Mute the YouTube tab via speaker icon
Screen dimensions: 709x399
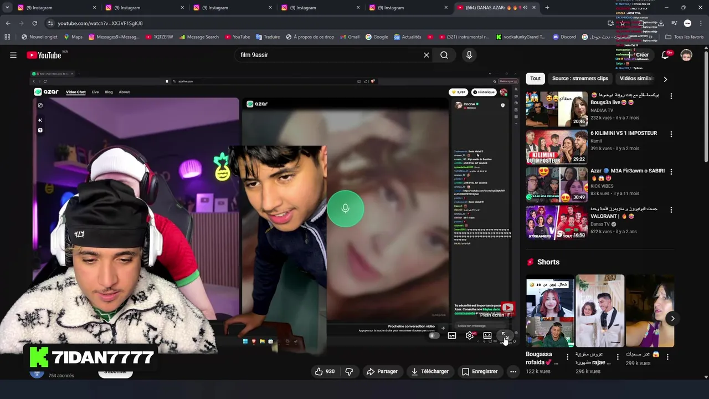[x=525, y=8]
